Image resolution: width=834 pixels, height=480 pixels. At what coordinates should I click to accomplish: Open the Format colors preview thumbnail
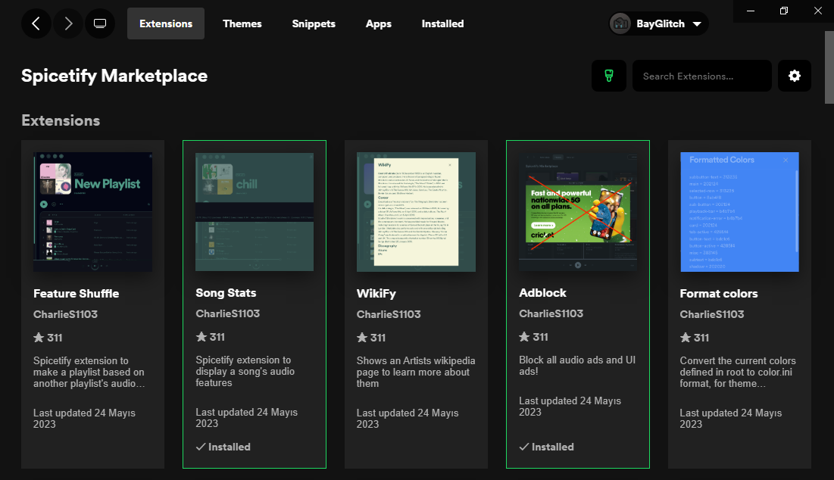tap(739, 212)
